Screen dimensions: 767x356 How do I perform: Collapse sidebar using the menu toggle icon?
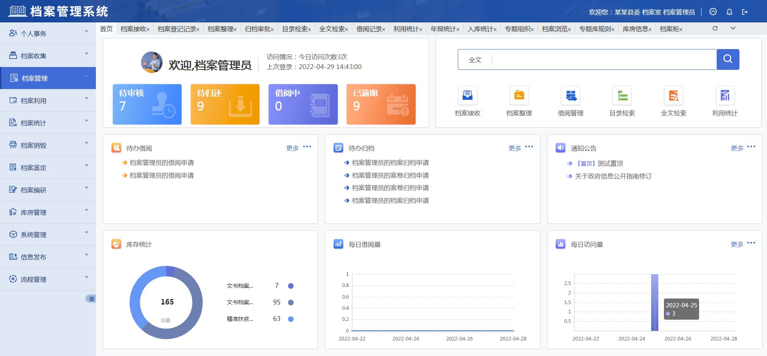[x=91, y=299]
